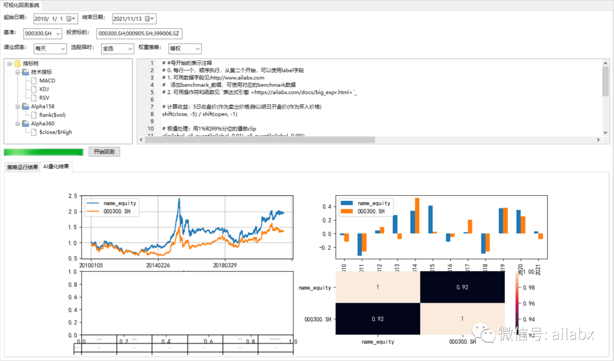Open the benchmark 000300.SH combo box
614x361 pixels.
[x=42, y=33]
